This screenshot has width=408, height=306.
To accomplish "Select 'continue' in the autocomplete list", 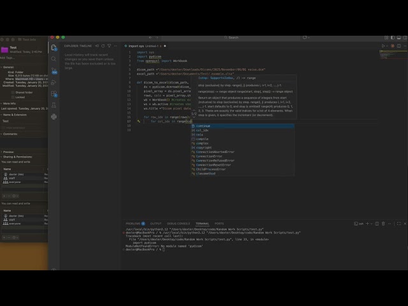I will tap(242, 126).
